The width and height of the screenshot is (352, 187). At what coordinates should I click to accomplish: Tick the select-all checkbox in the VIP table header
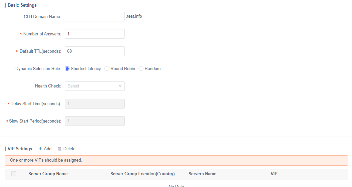(14, 174)
